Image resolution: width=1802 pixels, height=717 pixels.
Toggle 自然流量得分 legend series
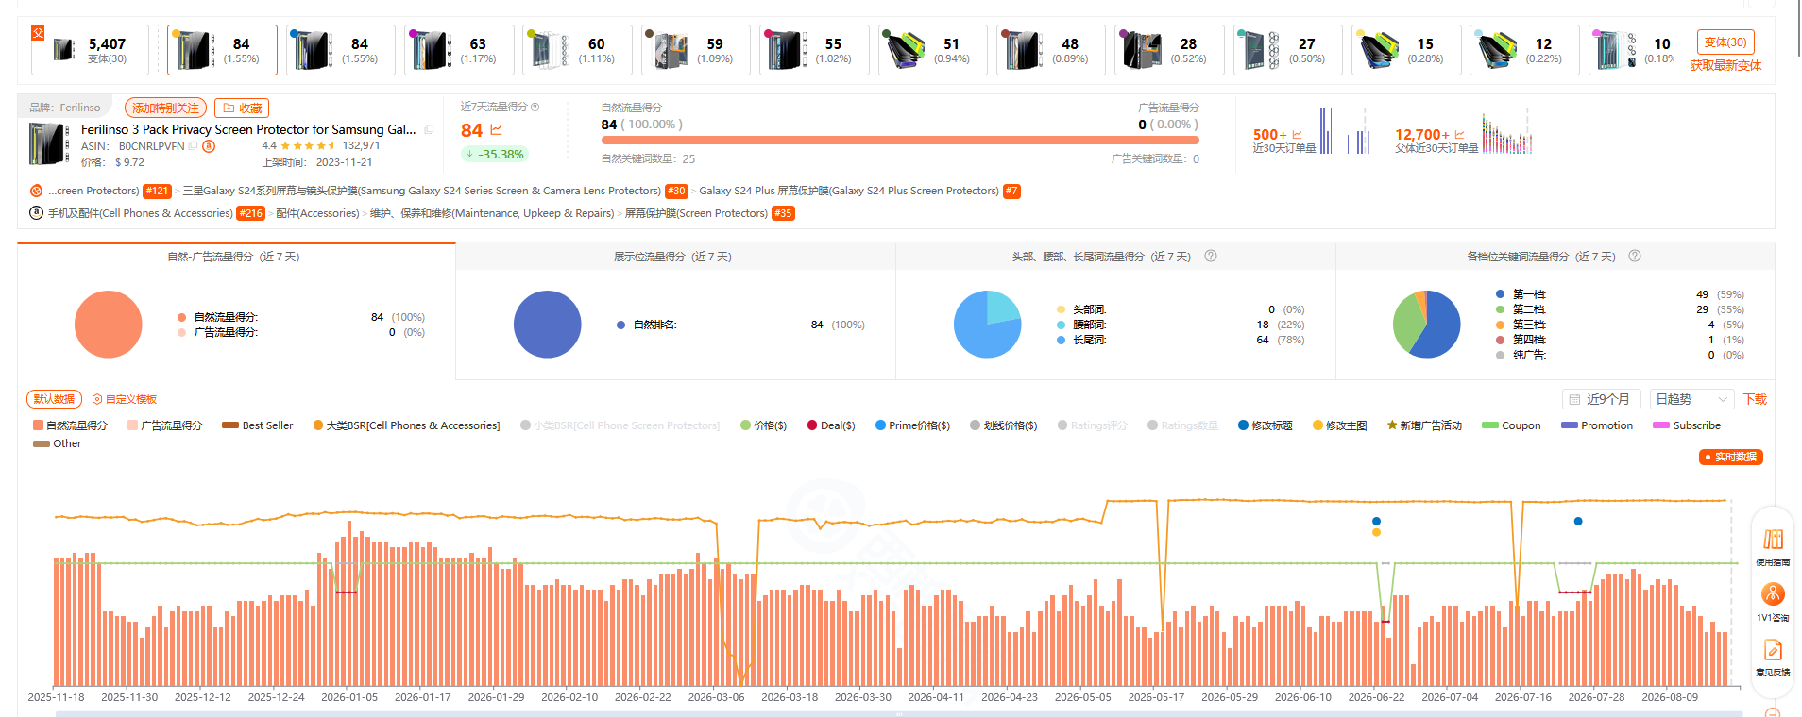point(70,425)
